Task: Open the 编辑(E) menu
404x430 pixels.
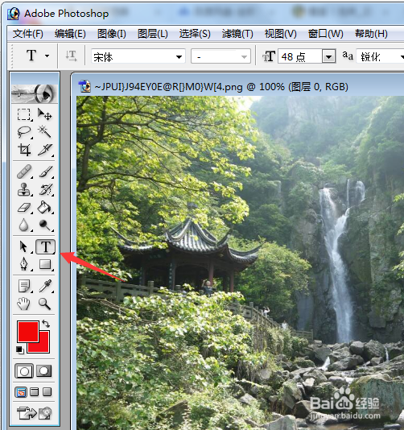Action: coord(70,34)
